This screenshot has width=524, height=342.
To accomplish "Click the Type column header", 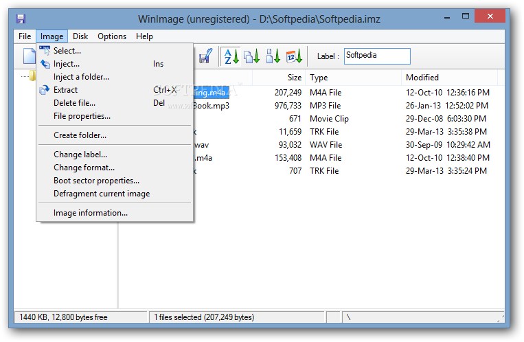I will 353,78.
